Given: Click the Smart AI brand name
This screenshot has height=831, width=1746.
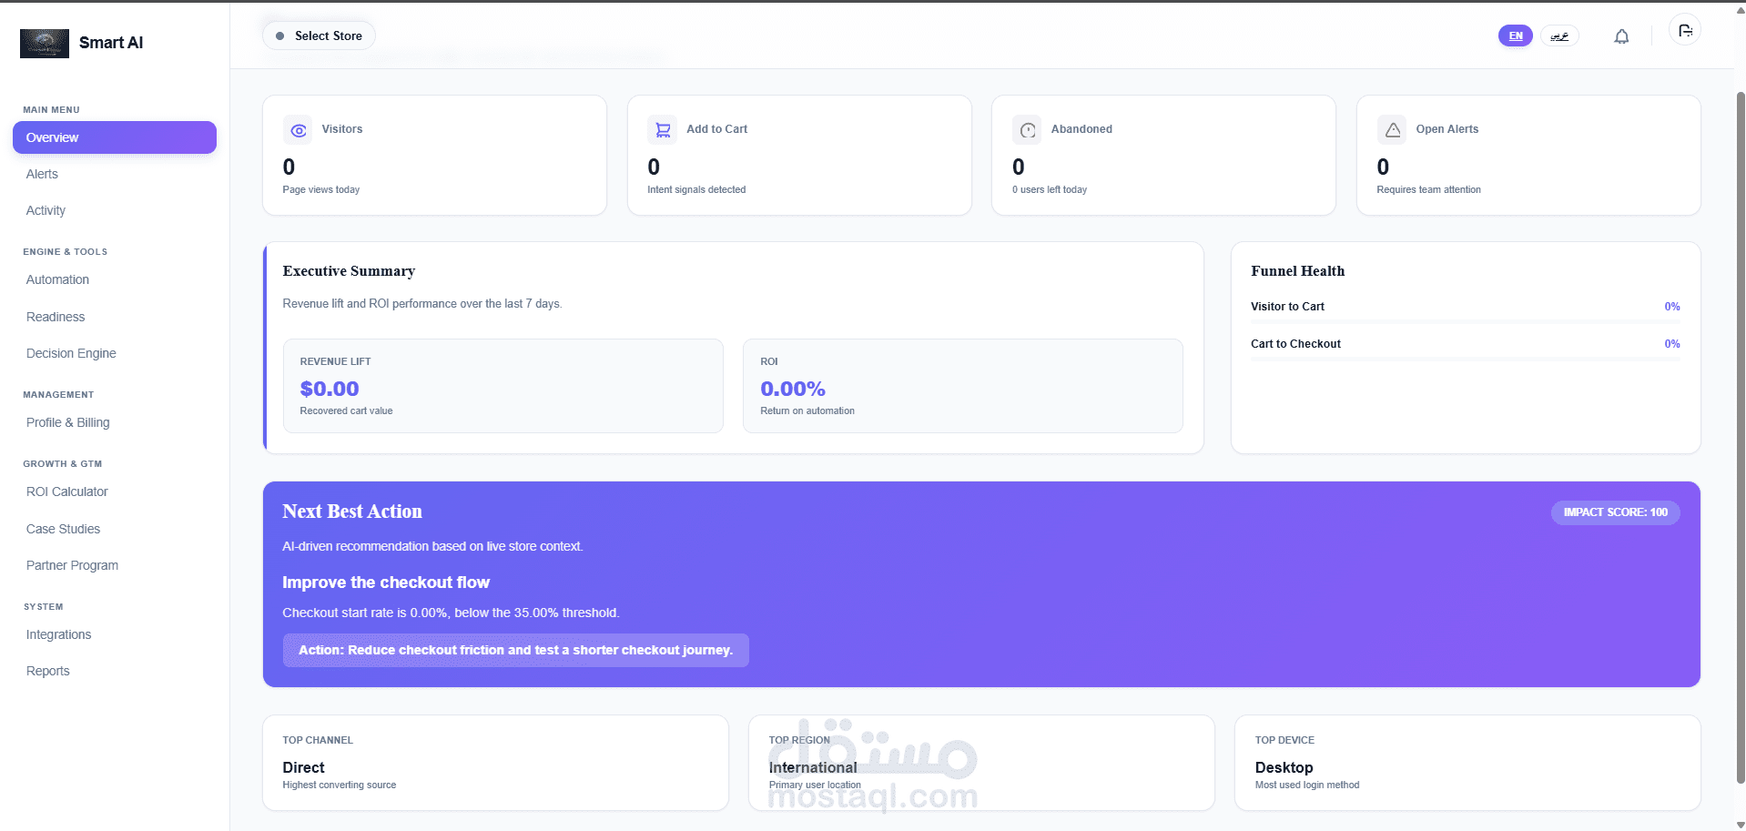Looking at the screenshot, I should [111, 43].
